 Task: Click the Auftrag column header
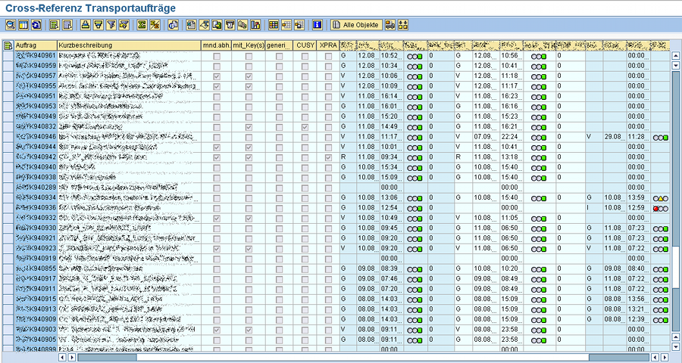[x=36, y=45]
